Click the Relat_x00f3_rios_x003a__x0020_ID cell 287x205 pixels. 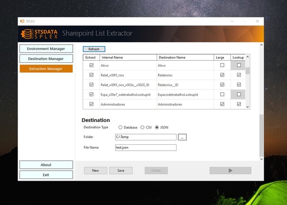pos(128,85)
